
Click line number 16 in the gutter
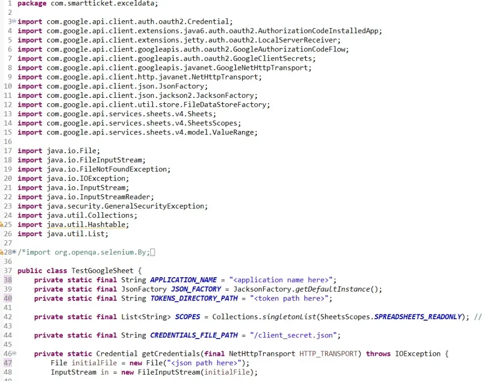click(8, 141)
